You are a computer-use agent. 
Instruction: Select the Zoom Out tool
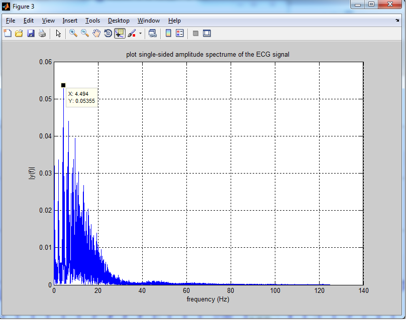pyautogui.click(x=84, y=33)
